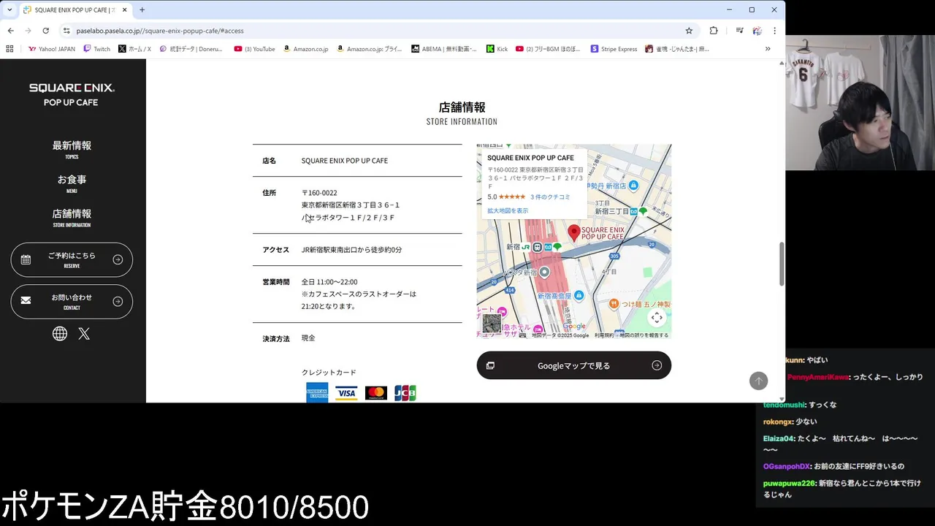This screenshot has height=526, width=935.
Task: Open the tab search dropdown arrow
Action: pos(9,9)
